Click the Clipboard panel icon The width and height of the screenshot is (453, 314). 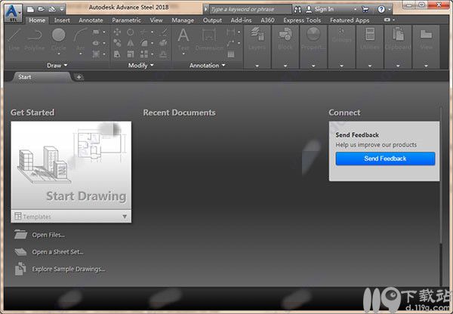(398, 34)
